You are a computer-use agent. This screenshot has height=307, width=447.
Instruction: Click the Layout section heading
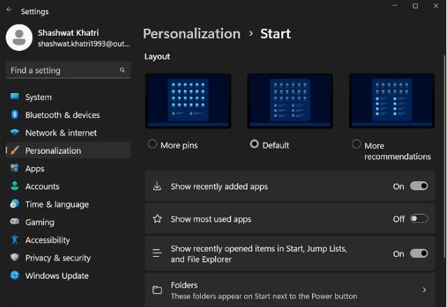157,57
